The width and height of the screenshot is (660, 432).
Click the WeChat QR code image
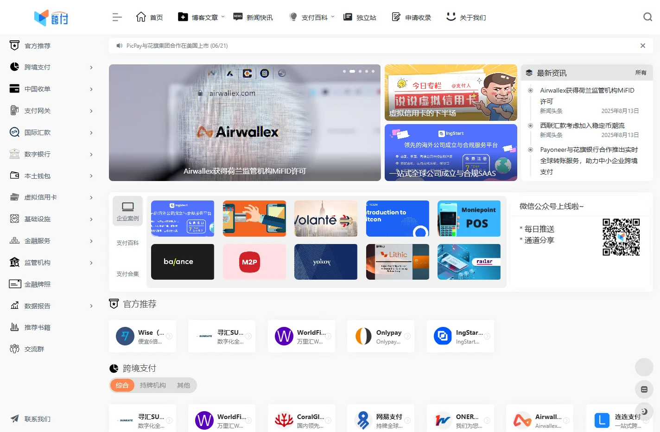(x=621, y=237)
